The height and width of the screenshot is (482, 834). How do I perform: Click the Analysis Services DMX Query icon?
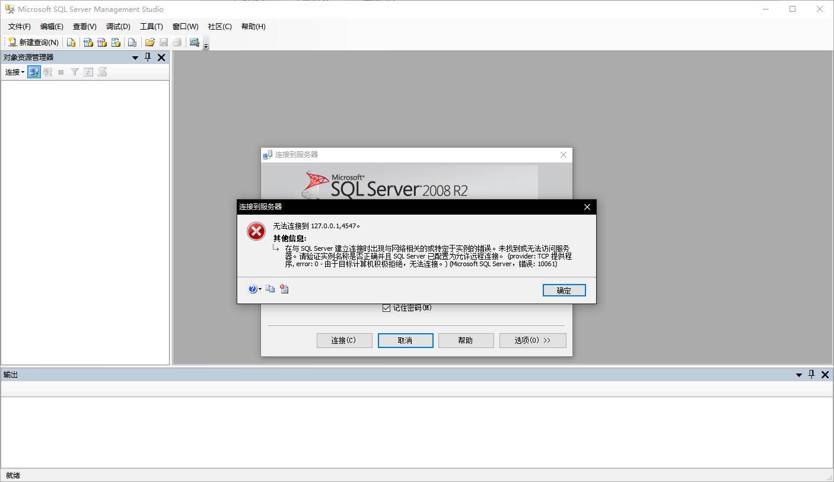point(101,42)
